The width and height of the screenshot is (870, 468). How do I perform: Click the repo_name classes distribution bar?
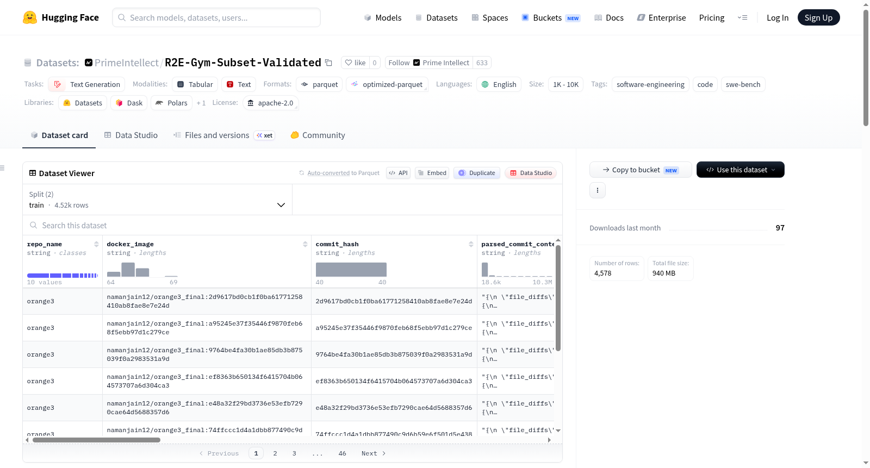tap(63, 276)
